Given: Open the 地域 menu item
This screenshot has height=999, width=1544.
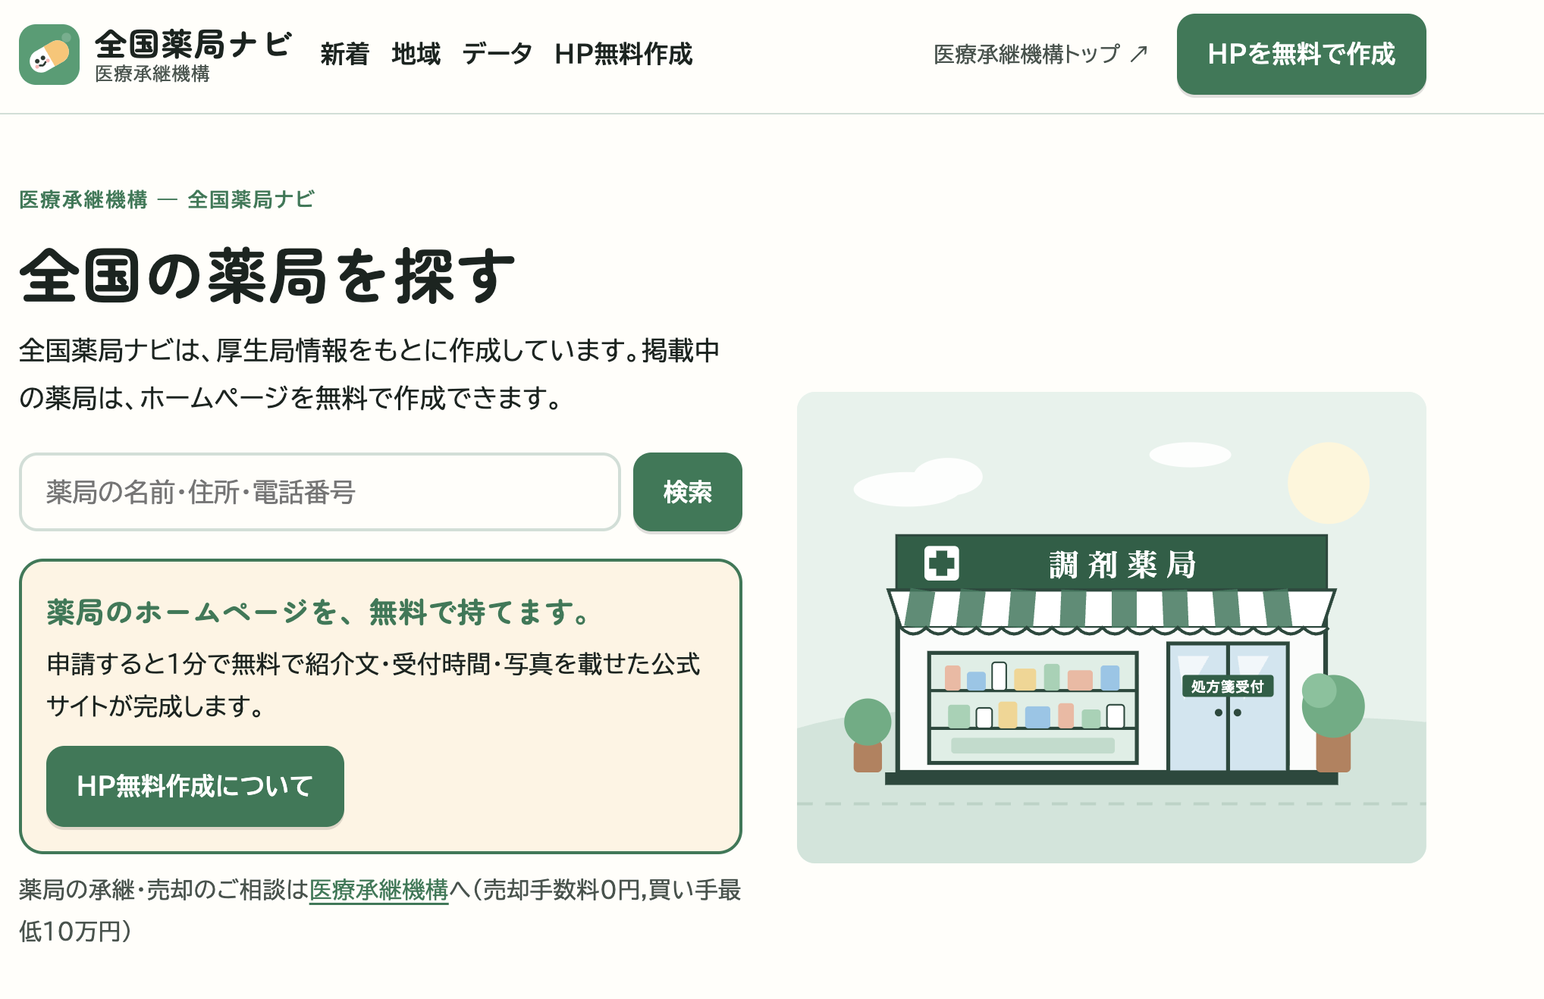Looking at the screenshot, I should click(x=416, y=55).
